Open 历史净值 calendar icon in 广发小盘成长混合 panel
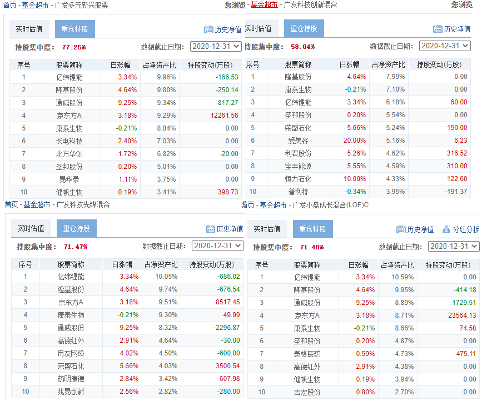The width and height of the screenshot is (482, 401). 401,229
